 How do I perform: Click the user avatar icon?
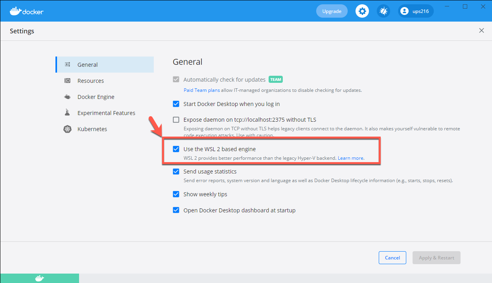click(404, 11)
